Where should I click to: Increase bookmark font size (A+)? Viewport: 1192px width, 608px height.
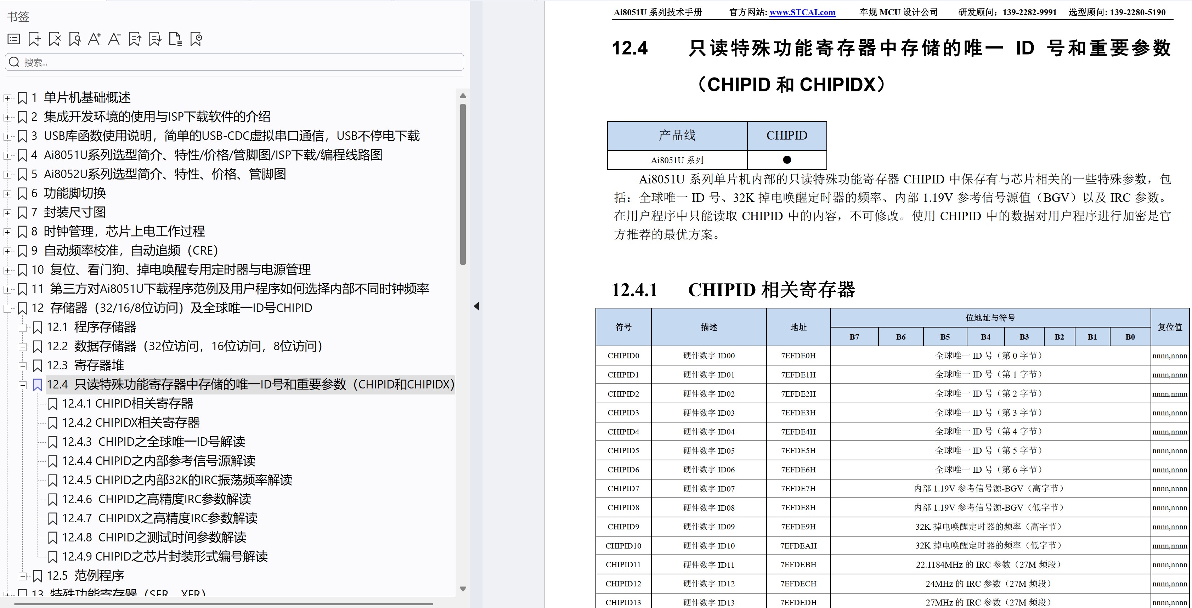pos(94,39)
